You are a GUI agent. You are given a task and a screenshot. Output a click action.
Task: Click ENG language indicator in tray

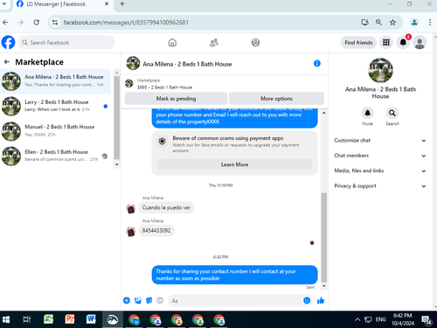[380, 319]
